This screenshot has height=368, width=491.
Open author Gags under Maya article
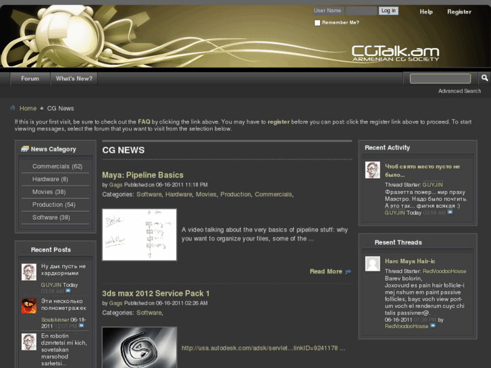[115, 185]
